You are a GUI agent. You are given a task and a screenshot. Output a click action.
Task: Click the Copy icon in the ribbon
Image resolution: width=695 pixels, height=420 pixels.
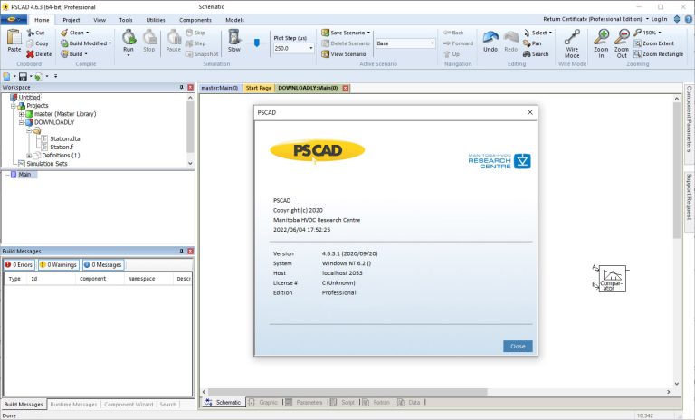pyautogui.click(x=30, y=43)
